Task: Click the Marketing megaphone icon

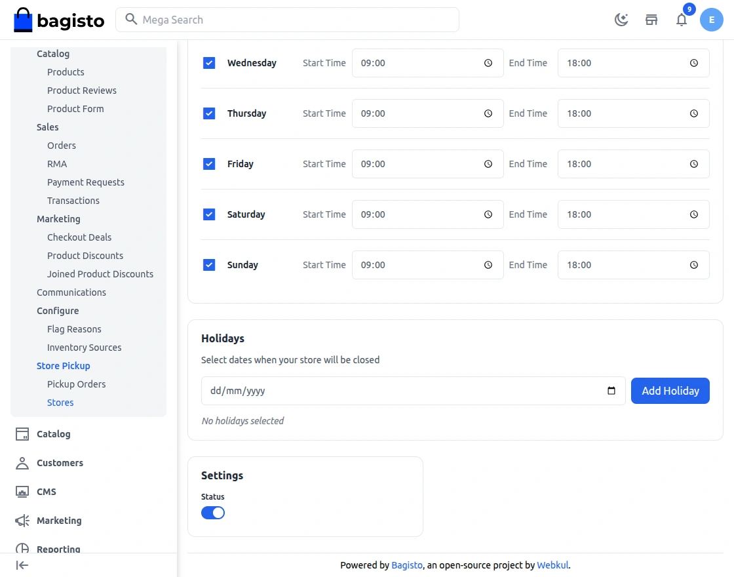Action: [x=22, y=521]
